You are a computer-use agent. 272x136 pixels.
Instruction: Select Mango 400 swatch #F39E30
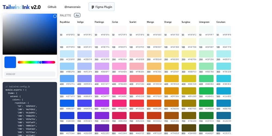[x=154, y=79]
